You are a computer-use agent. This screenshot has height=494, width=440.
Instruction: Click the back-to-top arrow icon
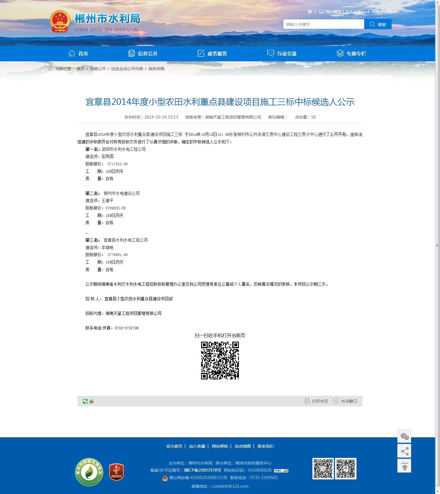pos(404,466)
